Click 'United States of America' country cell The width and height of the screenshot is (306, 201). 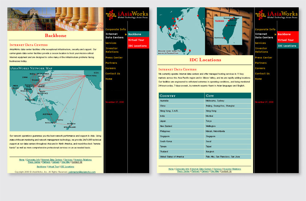coord(181,157)
